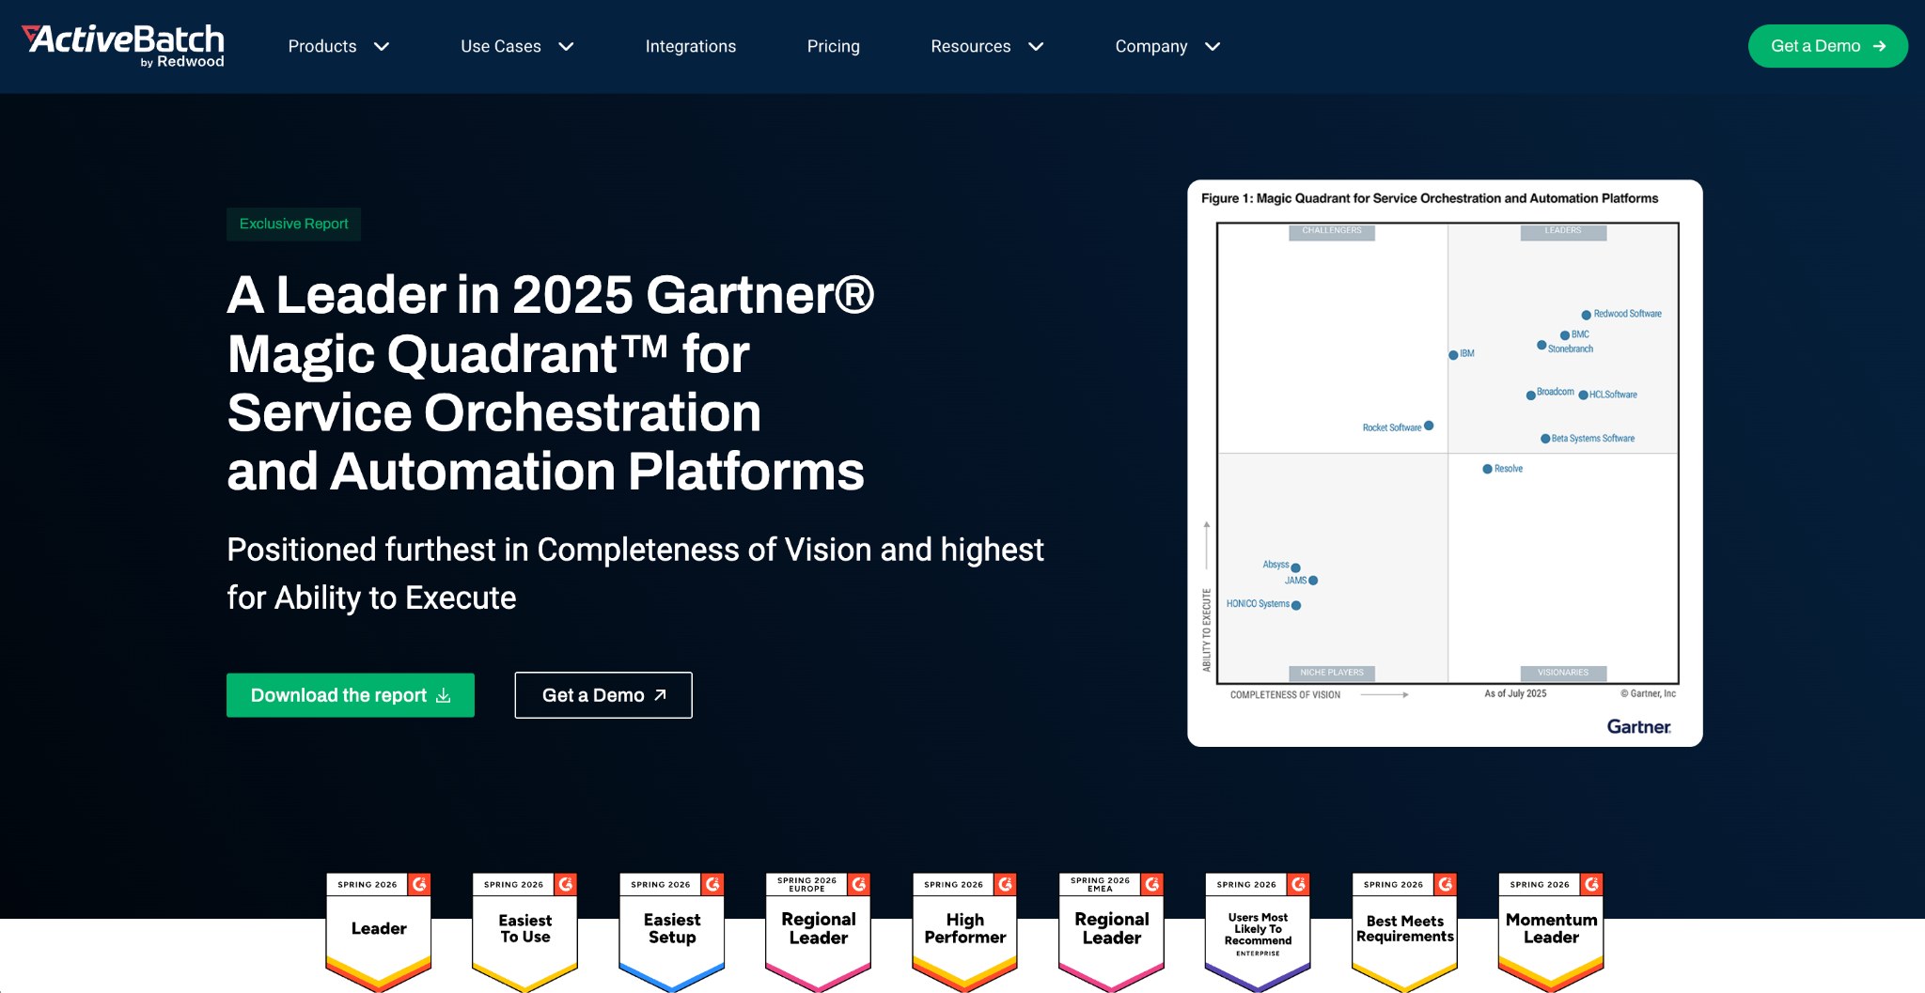Click the Download the report button

(351, 695)
